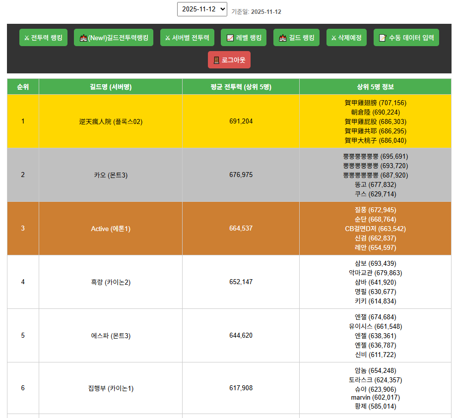Screen dimensions: 455x418
Task: Click 집행부 (카이논1) guild name
Action: 111,388
